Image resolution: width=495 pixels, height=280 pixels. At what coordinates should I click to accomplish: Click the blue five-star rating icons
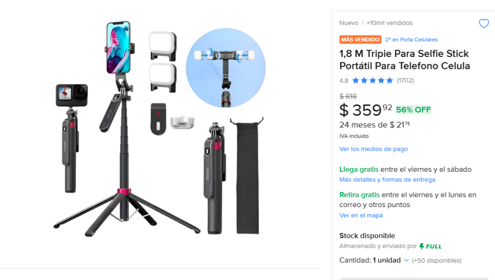point(372,81)
